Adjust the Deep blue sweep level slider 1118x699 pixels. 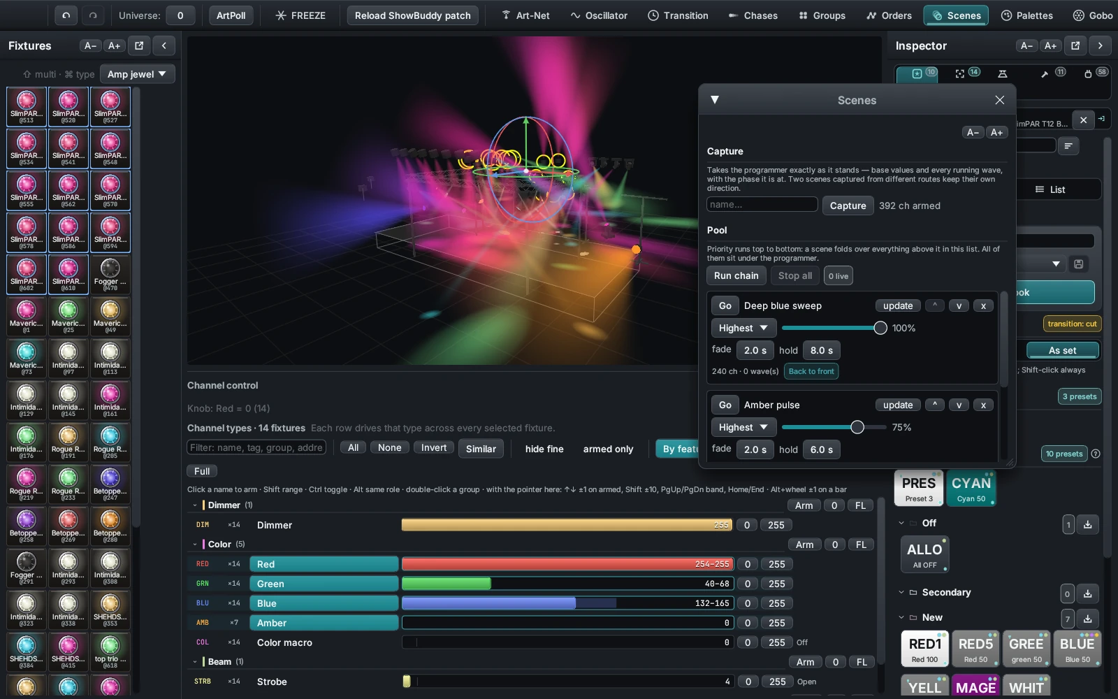pyautogui.click(x=834, y=328)
